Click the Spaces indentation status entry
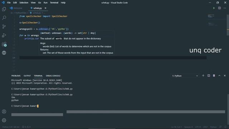229x129 pixels. 189,127
